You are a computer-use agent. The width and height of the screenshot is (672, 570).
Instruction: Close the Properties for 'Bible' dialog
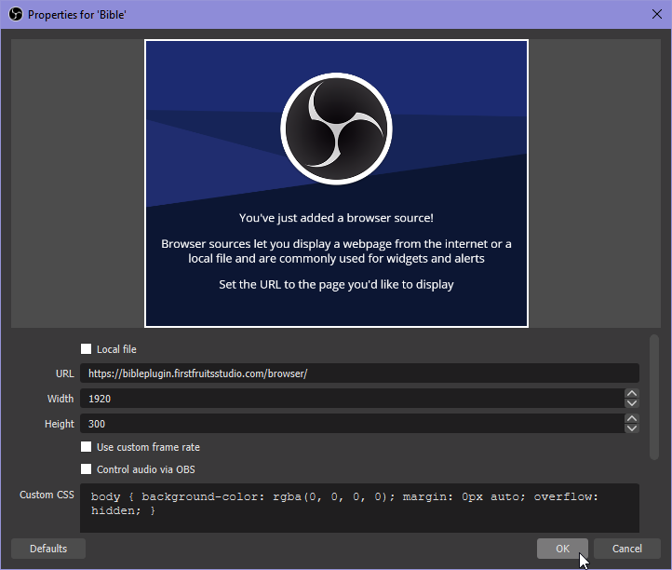653,15
